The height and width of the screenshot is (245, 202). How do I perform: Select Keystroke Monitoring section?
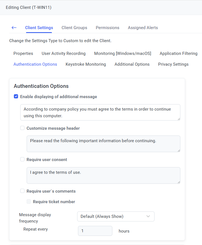coord(86,64)
